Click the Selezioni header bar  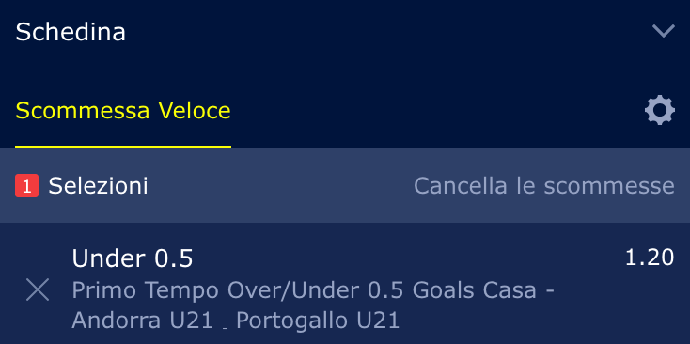click(345, 185)
